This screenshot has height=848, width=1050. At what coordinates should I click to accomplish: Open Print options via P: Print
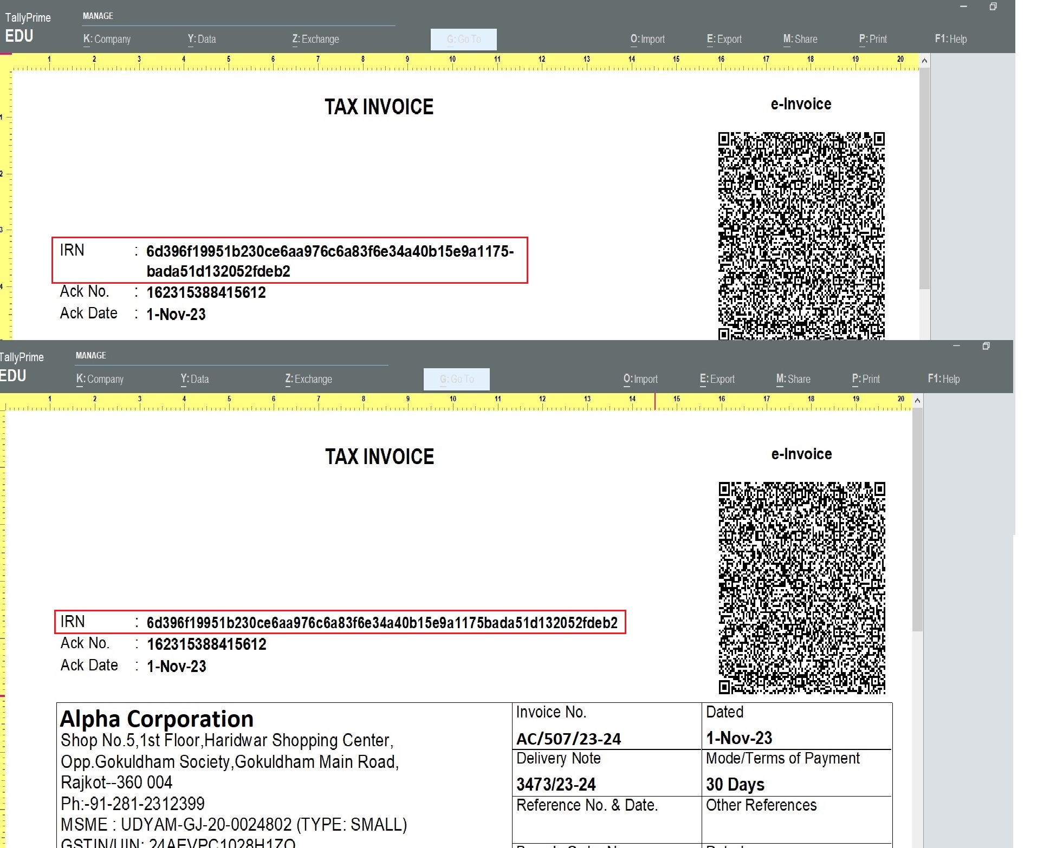click(x=873, y=39)
